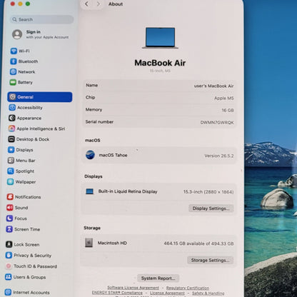297x297 pixels.
Task: Open Apple Intelligence & Siri icon
Action: pos(11,129)
